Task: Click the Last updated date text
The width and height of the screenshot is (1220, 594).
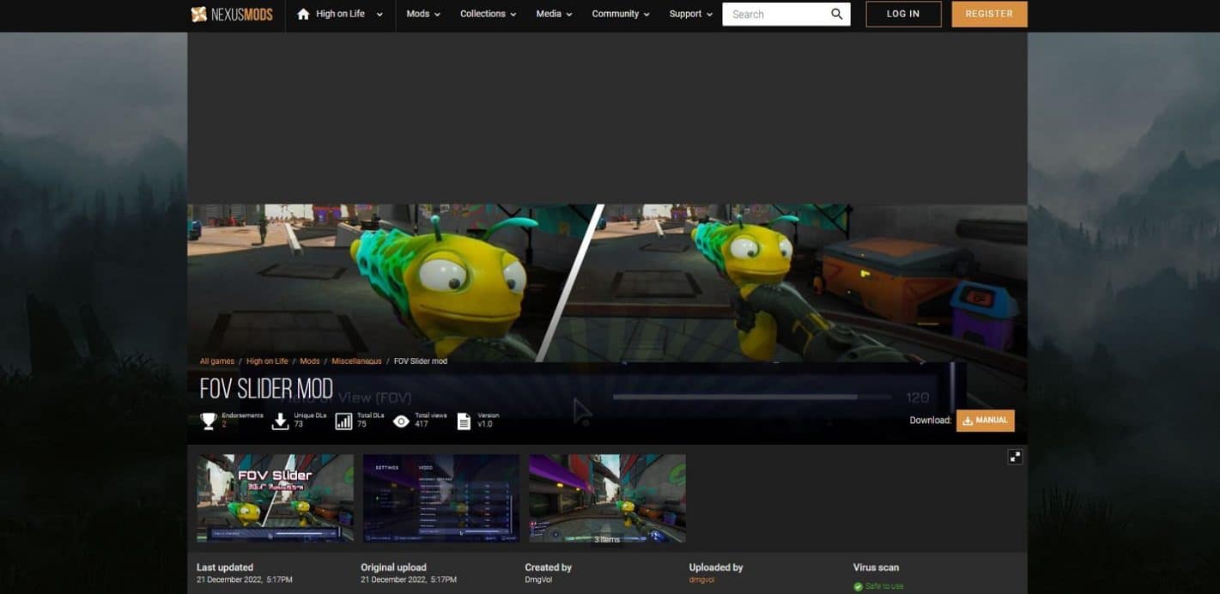Action: (x=245, y=580)
